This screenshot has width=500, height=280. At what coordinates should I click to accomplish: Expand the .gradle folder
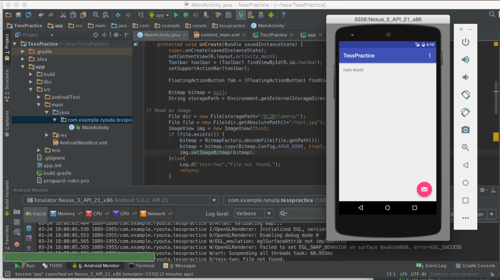pos(22,51)
